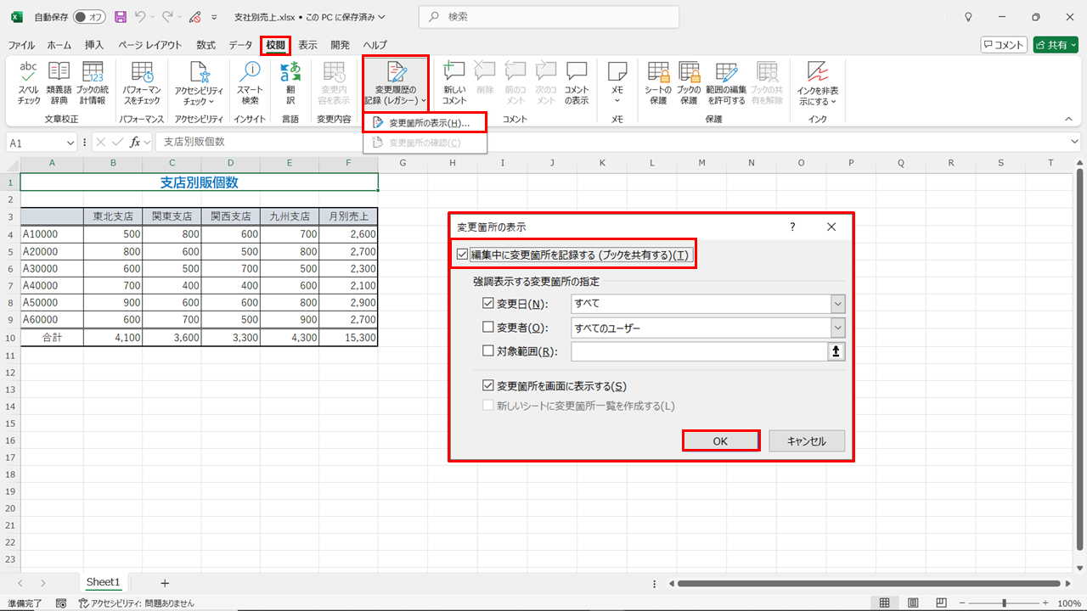Switch to the 表示 tab
Image resolution: width=1087 pixels, height=611 pixels.
[x=307, y=45]
